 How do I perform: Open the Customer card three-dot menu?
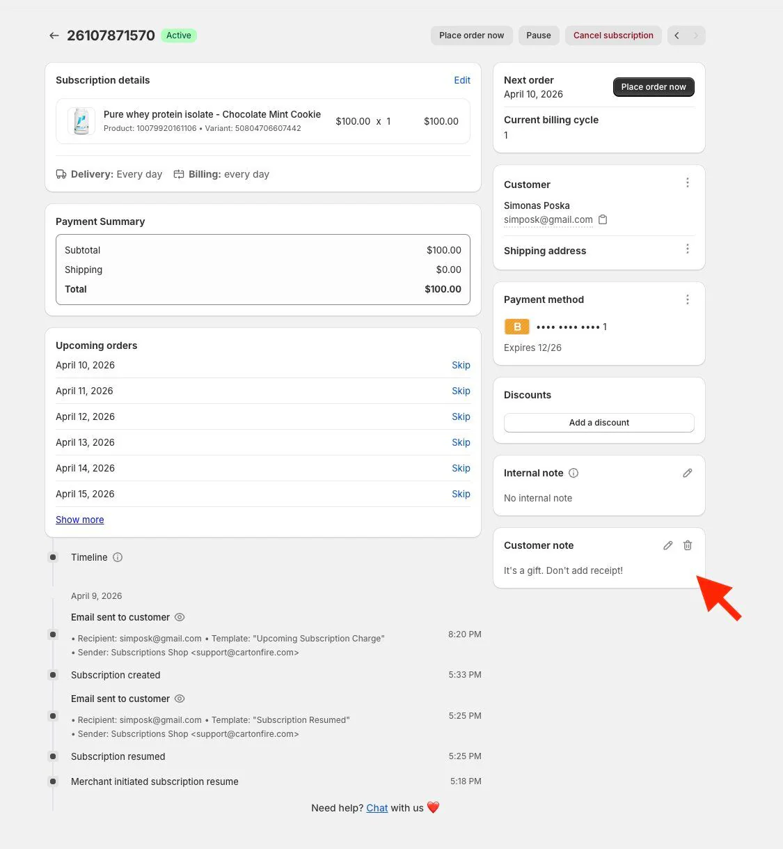click(x=688, y=182)
